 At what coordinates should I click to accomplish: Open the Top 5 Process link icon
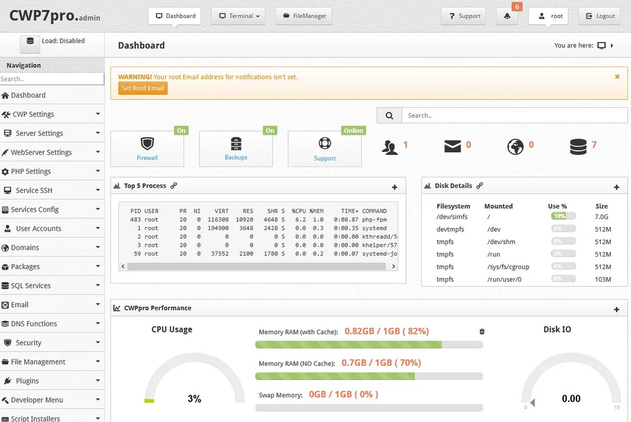click(174, 186)
